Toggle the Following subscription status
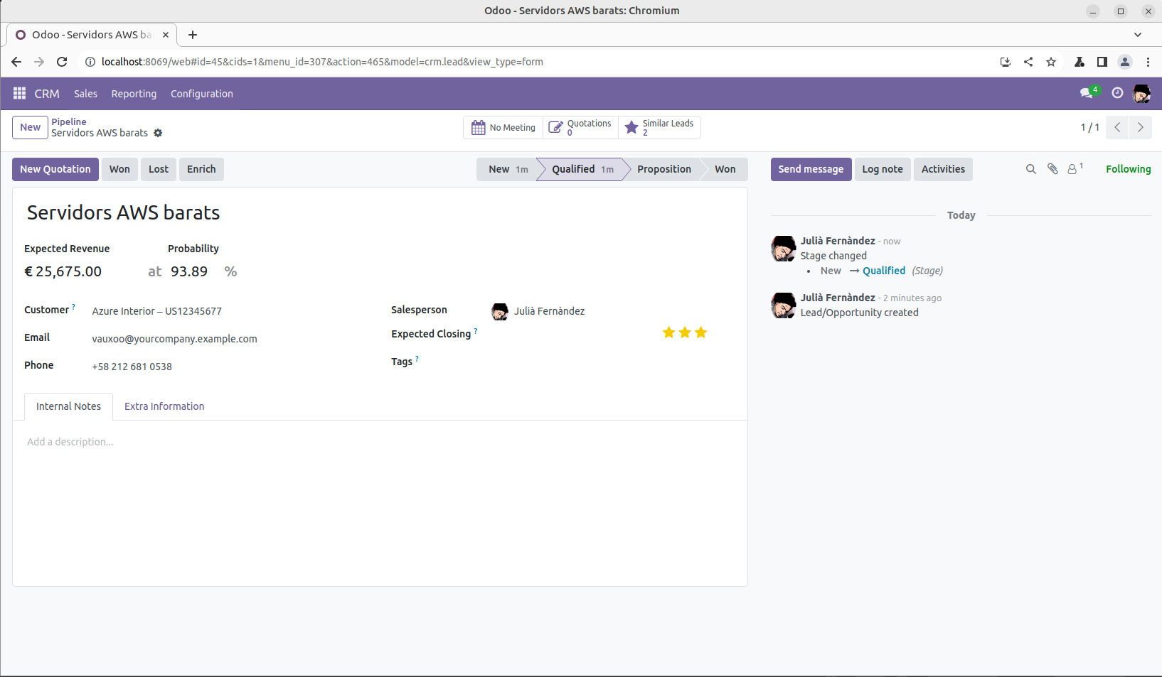Image resolution: width=1162 pixels, height=677 pixels. [1128, 169]
